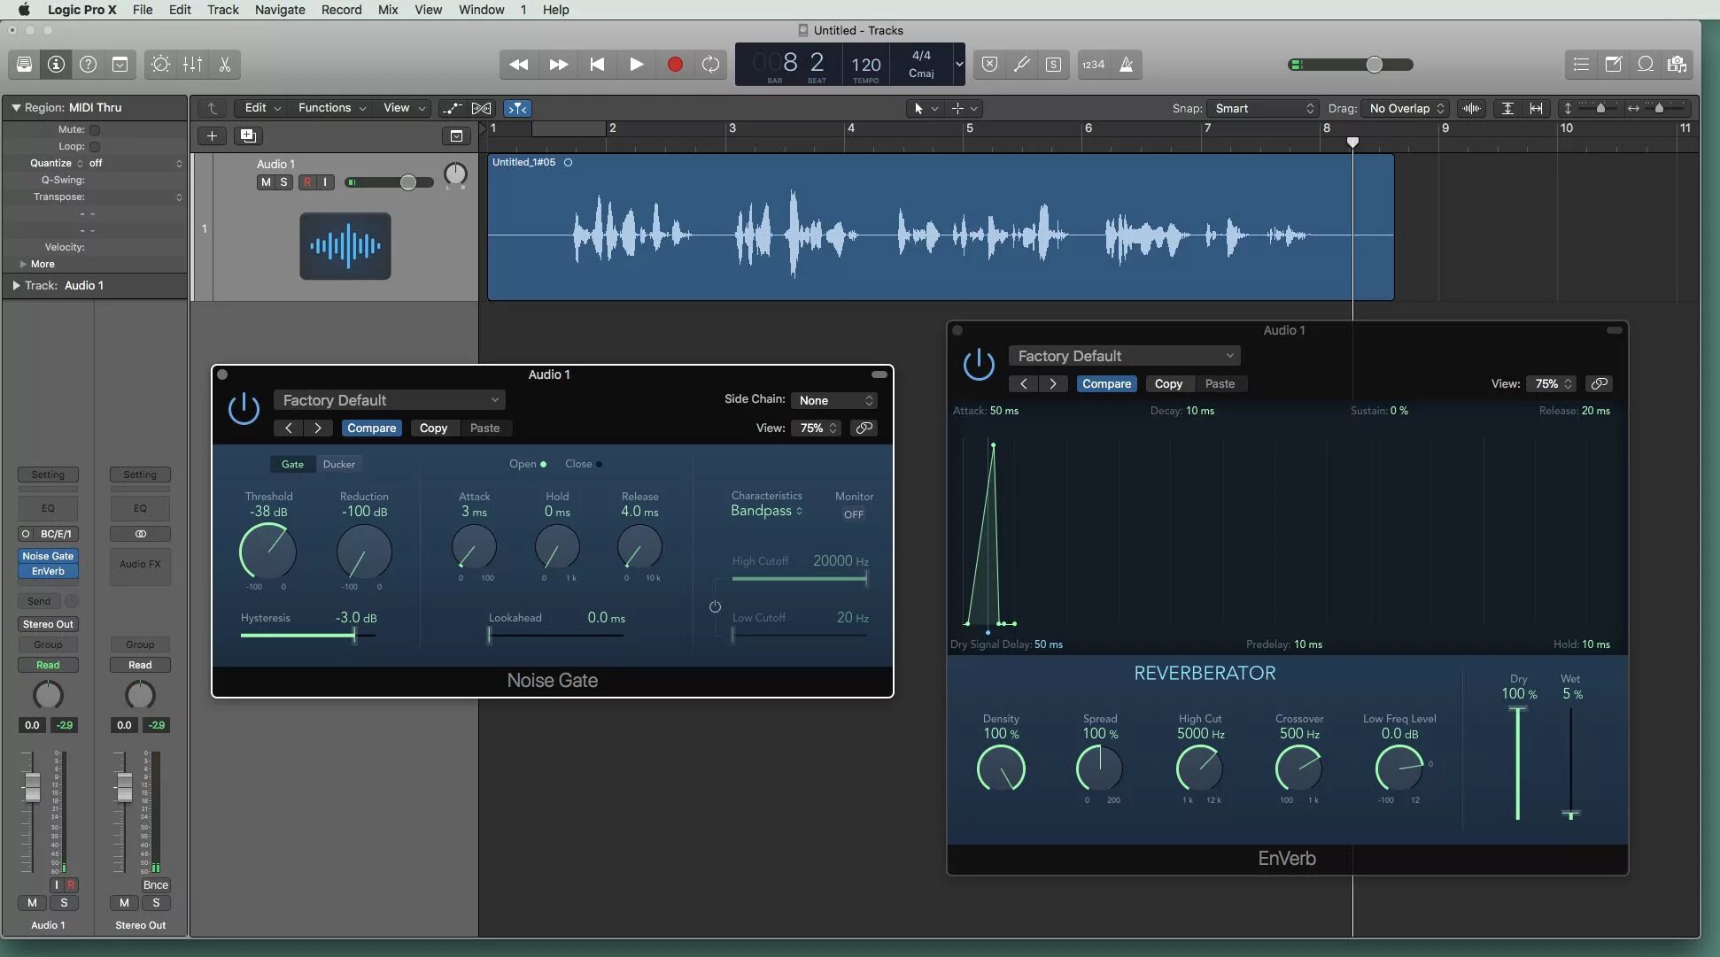Open the Mix menu
Screen dimensions: 1720x957
pos(387,10)
